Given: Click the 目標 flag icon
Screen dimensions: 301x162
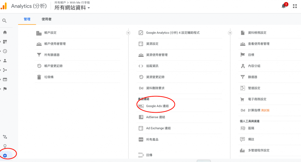Looking at the screenshot, I should point(243,55).
